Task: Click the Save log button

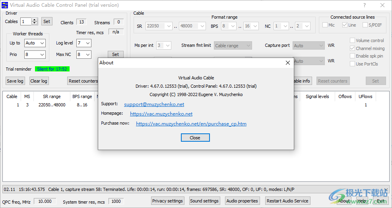Action: (x=15, y=81)
